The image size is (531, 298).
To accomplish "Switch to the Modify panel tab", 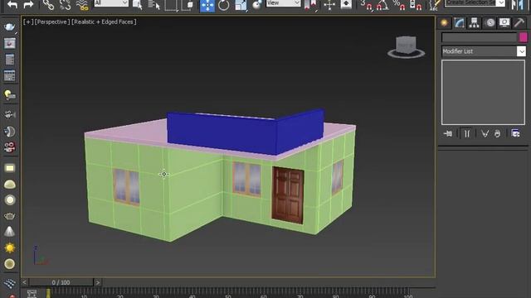I will click(459, 22).
